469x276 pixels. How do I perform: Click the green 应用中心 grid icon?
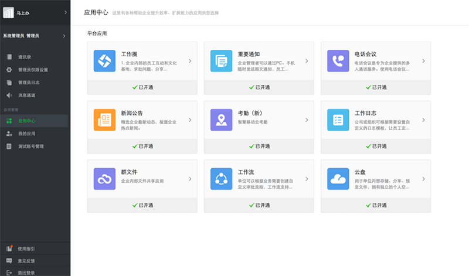(x=9, y=121)
